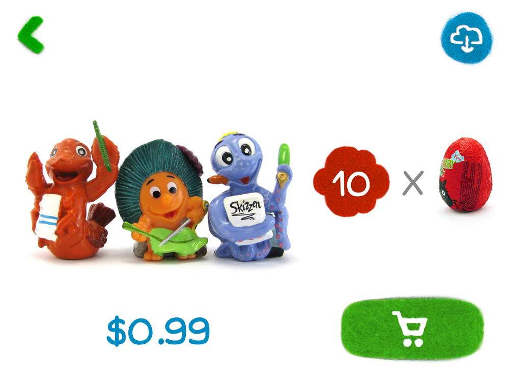This screenshot has height=382, width=509.
Task: Click the green comb held by lobster
Action: click(102, 146)
